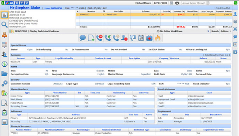Click the first aid kit action icon
Image resolution: width=239 pixels, height=136 pixels.
(x=149, y=38)
